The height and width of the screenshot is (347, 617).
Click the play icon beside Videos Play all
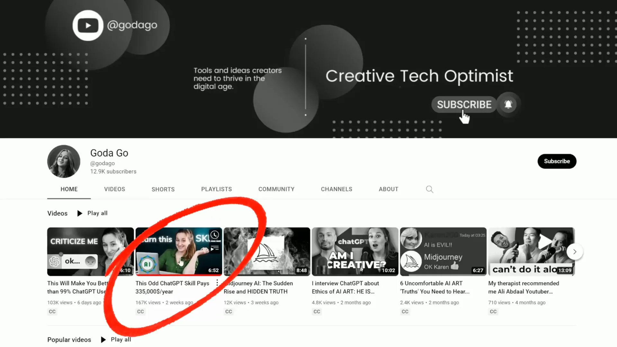[80, 213]
